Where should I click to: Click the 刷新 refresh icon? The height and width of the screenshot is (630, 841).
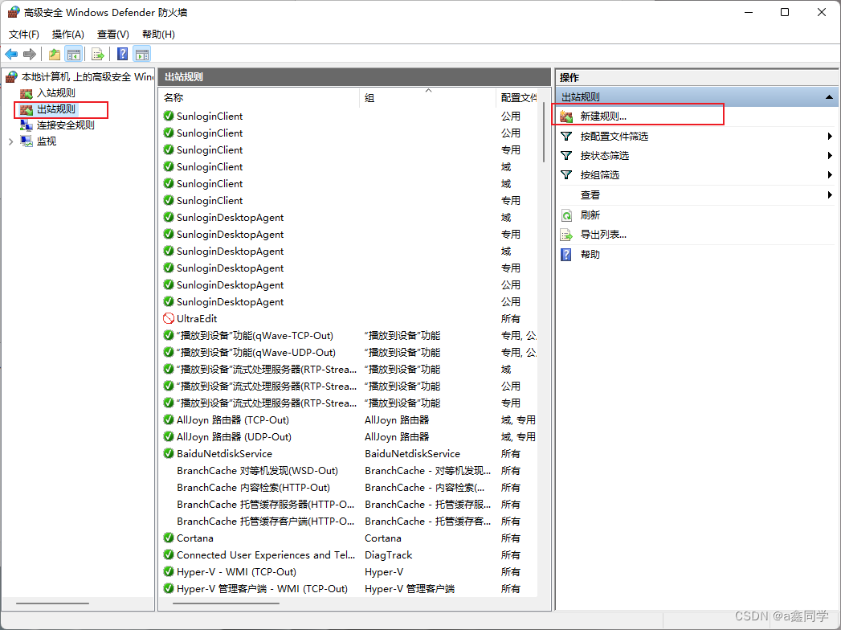click(566, 215)
